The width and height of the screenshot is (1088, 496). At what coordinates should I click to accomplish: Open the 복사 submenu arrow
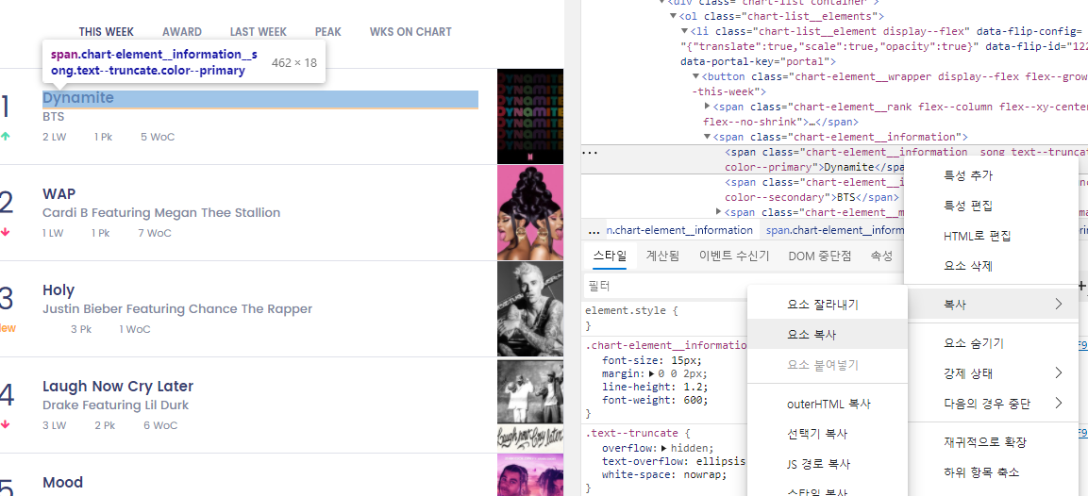(1058, 304)
